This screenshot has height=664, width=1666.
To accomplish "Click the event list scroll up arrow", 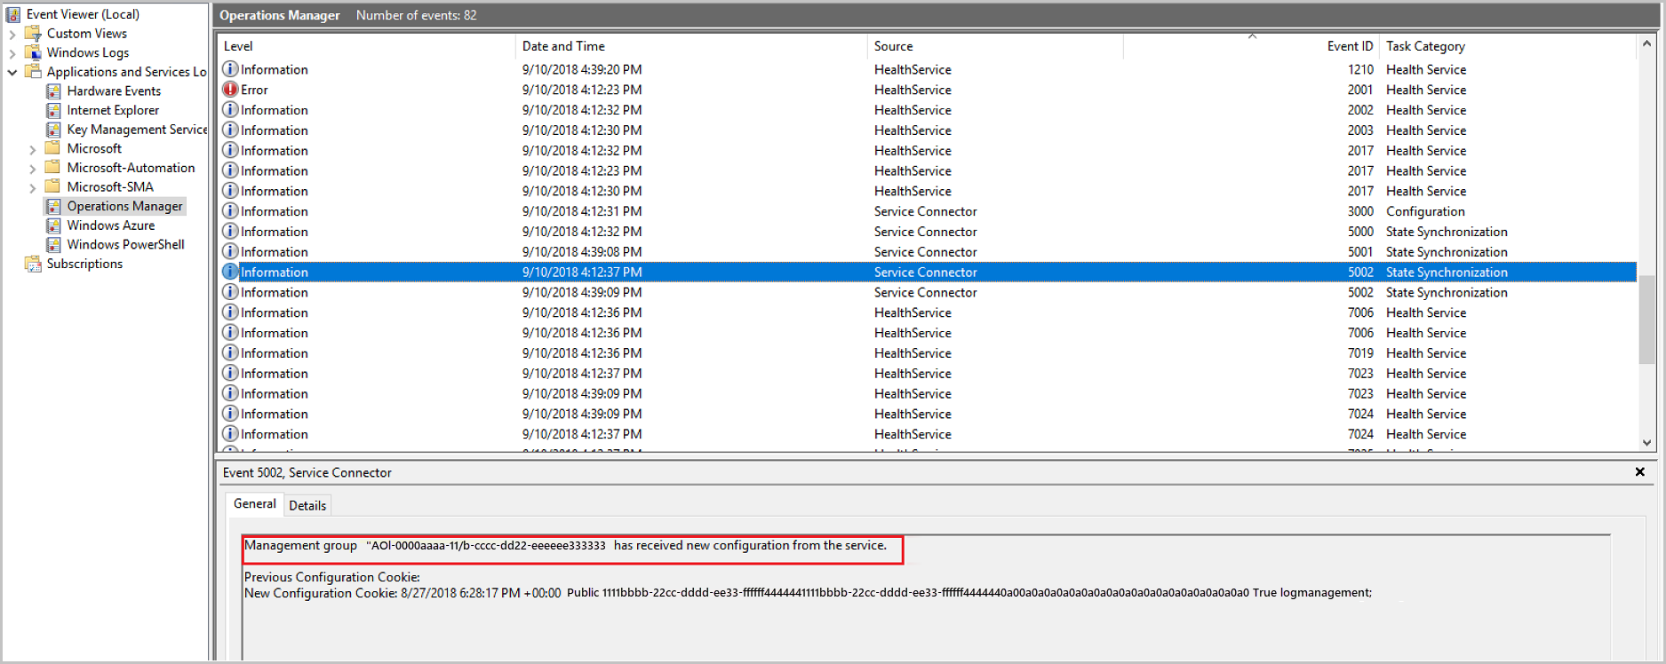I will tap(1646, 43).
